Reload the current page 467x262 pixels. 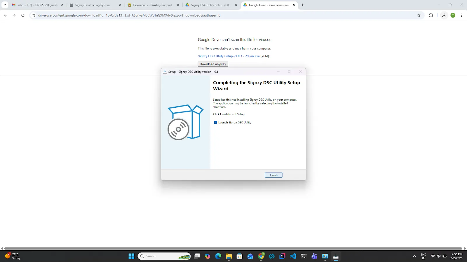[23, 15]
